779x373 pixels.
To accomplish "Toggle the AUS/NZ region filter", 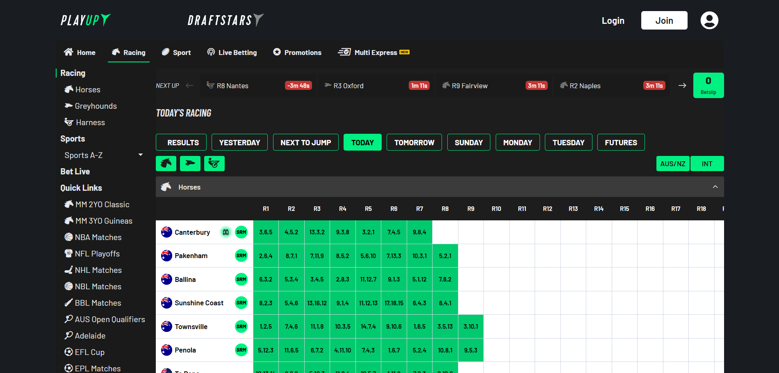I will coord(673,164).
